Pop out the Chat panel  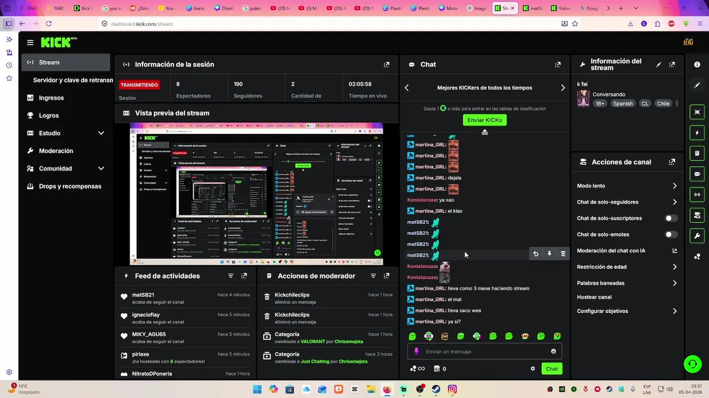point(558,65)
